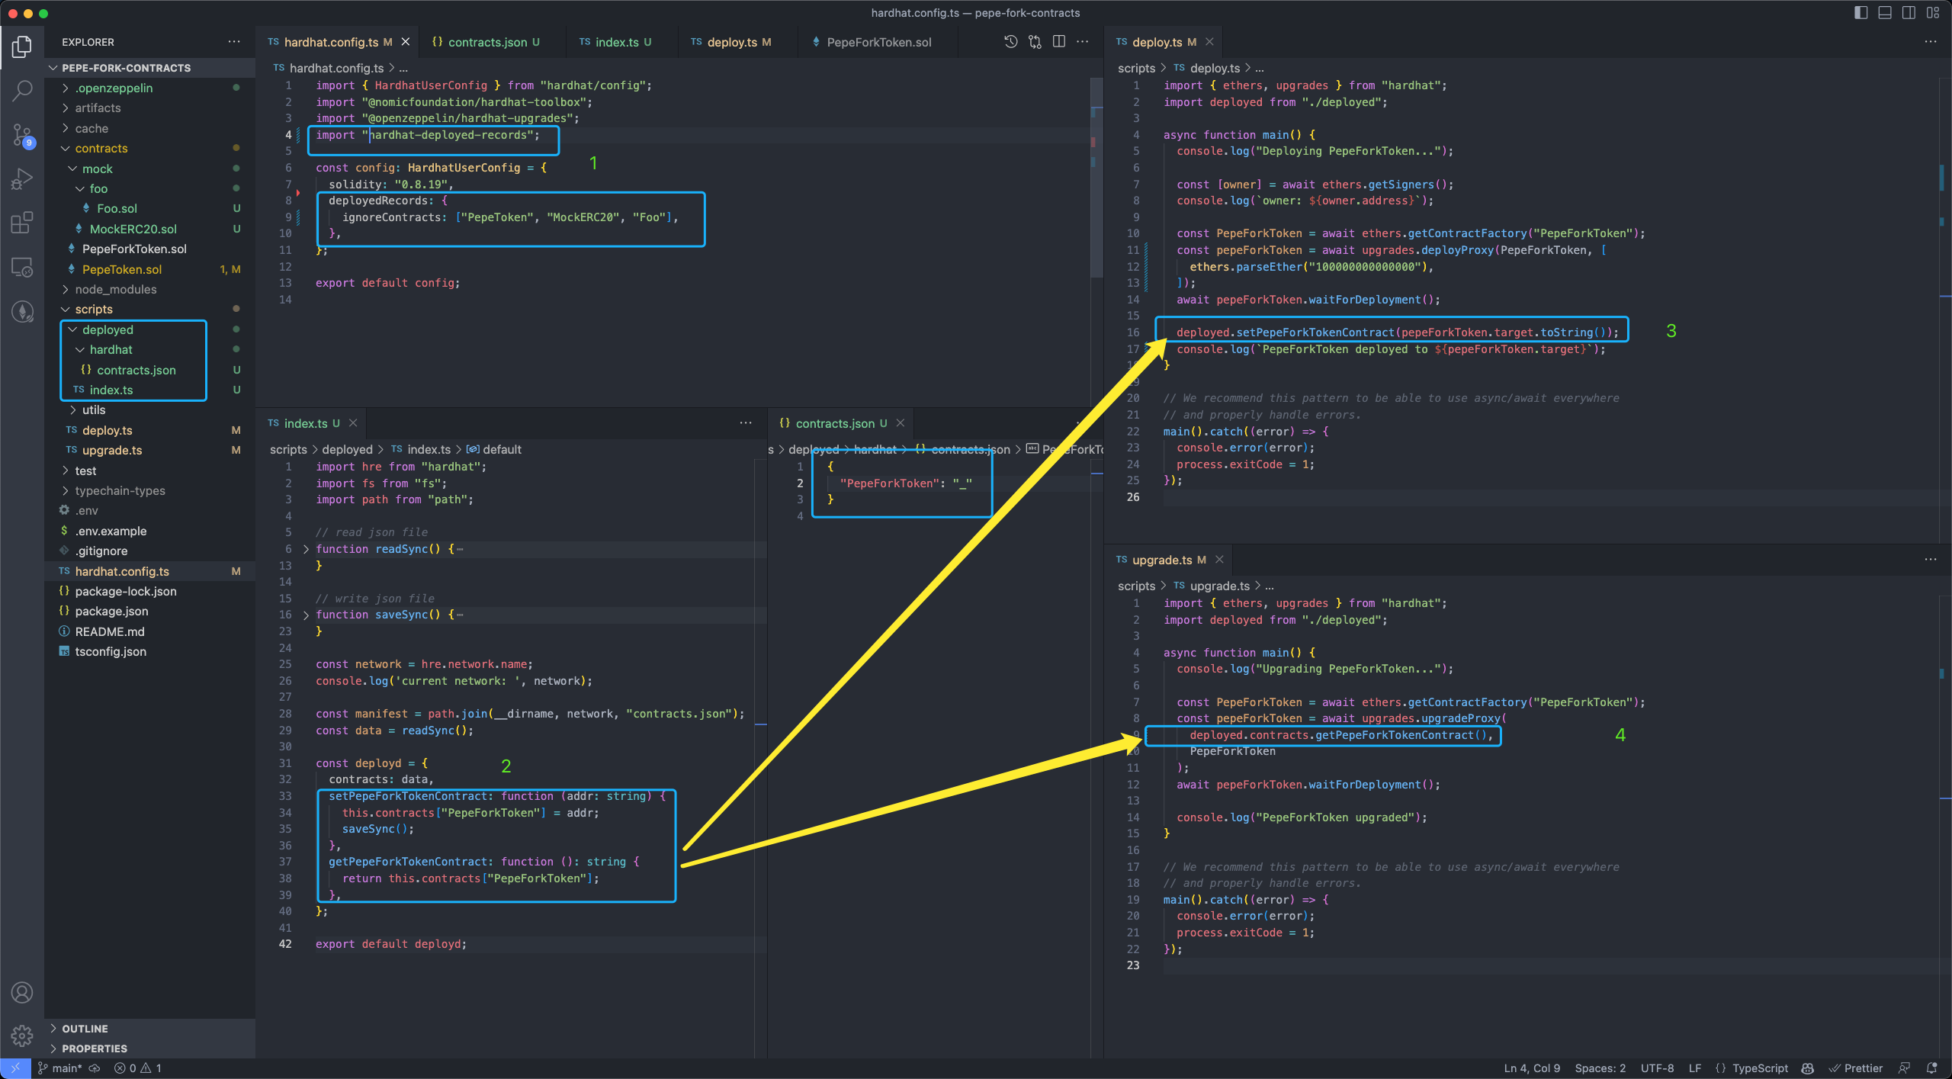The width and height of the screenshot is (1952, 1079).
Task: Toggle the primary sidebar layout button
Action: click(1860, 13)
